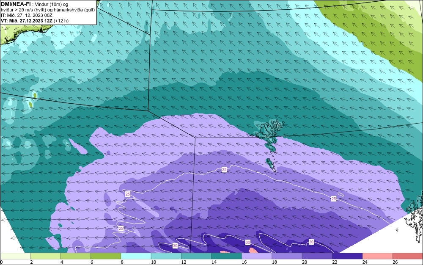The height and width of the screenshot is (265, 423).
Task: Click the "Vindur (10m) og" text
Action: 52,4
